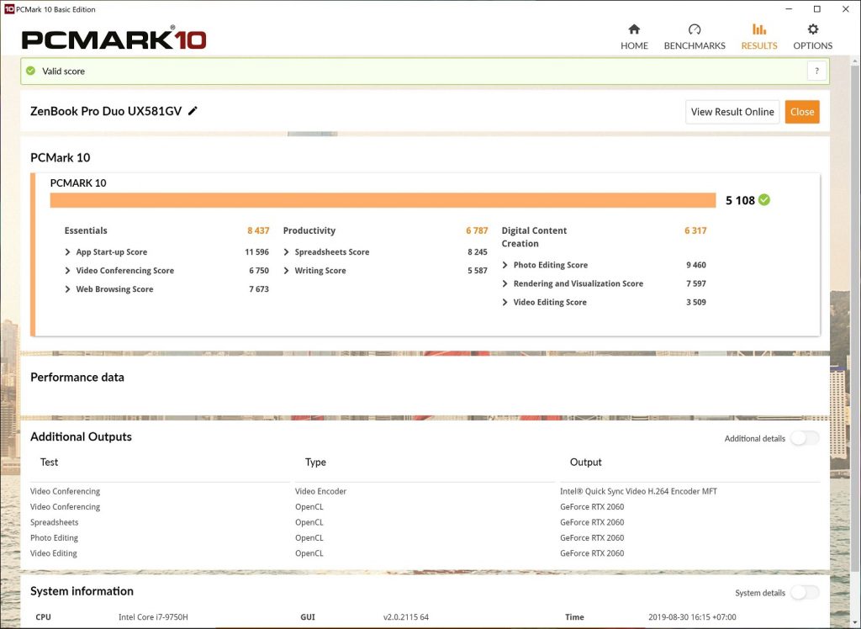The height and width of the screenshot is (629, 861).
Task: Click Spreadsheets value 8 245
Action: (x=478, y=252)
